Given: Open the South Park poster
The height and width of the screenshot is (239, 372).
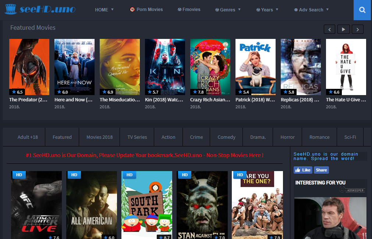Looking at the screenshot, I should pyautogui.click(x=147, y=205).
